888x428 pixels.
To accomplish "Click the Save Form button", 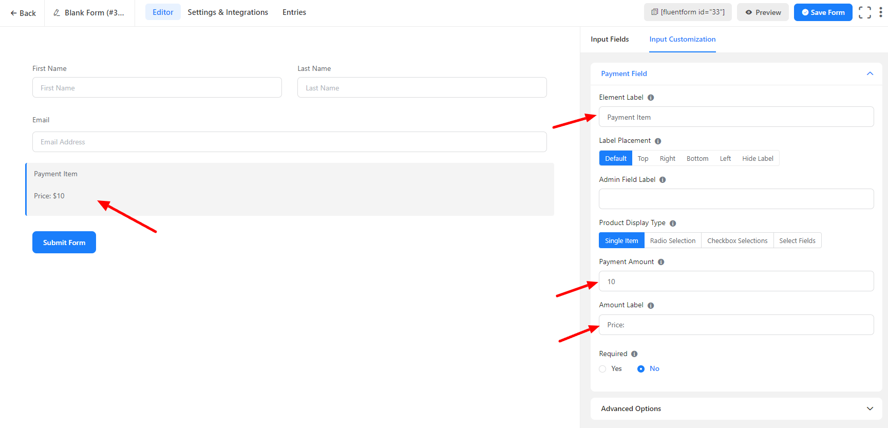I will [823, 12].
